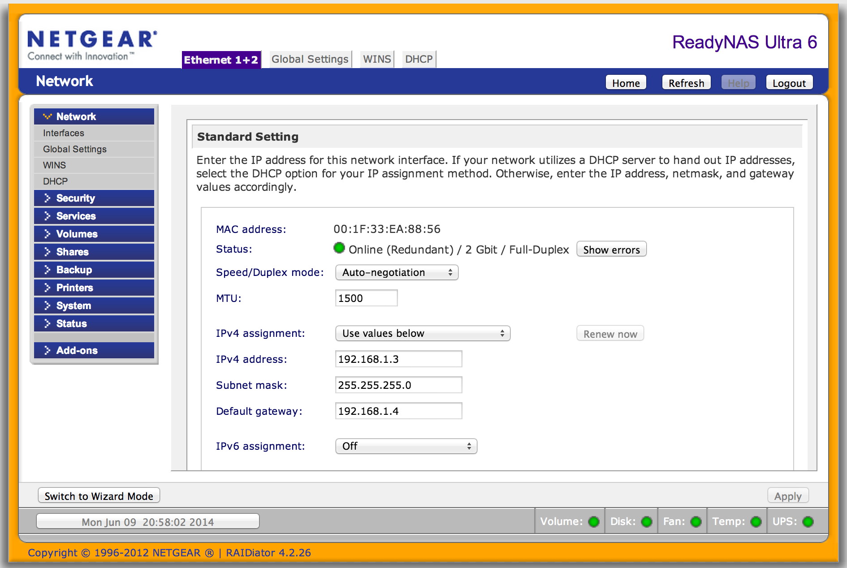Click the green Online status light

(x=339, y=248)
